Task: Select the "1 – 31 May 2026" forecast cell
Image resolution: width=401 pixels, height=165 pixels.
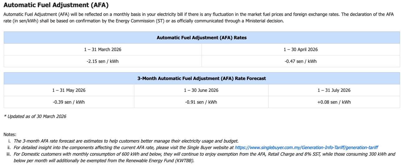Action: pyautogui.click(x=69, y=90)
